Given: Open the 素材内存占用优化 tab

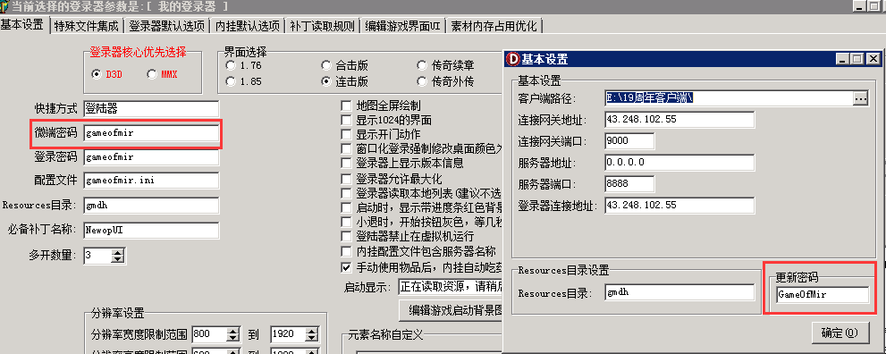Looking at the screenshot, I should [x=494, y=26].
